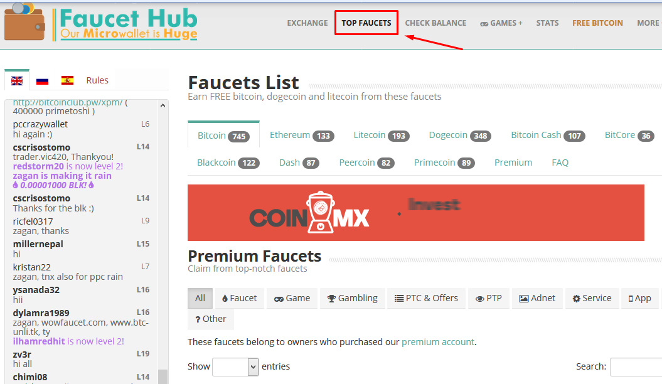Filter by Game type
The image size is (662, 384).
292,298
